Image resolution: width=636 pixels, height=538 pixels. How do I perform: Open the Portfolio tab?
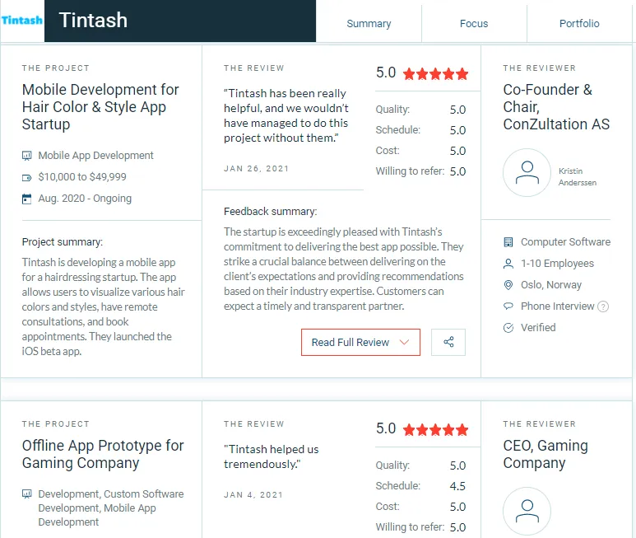[x=579, y=24]
